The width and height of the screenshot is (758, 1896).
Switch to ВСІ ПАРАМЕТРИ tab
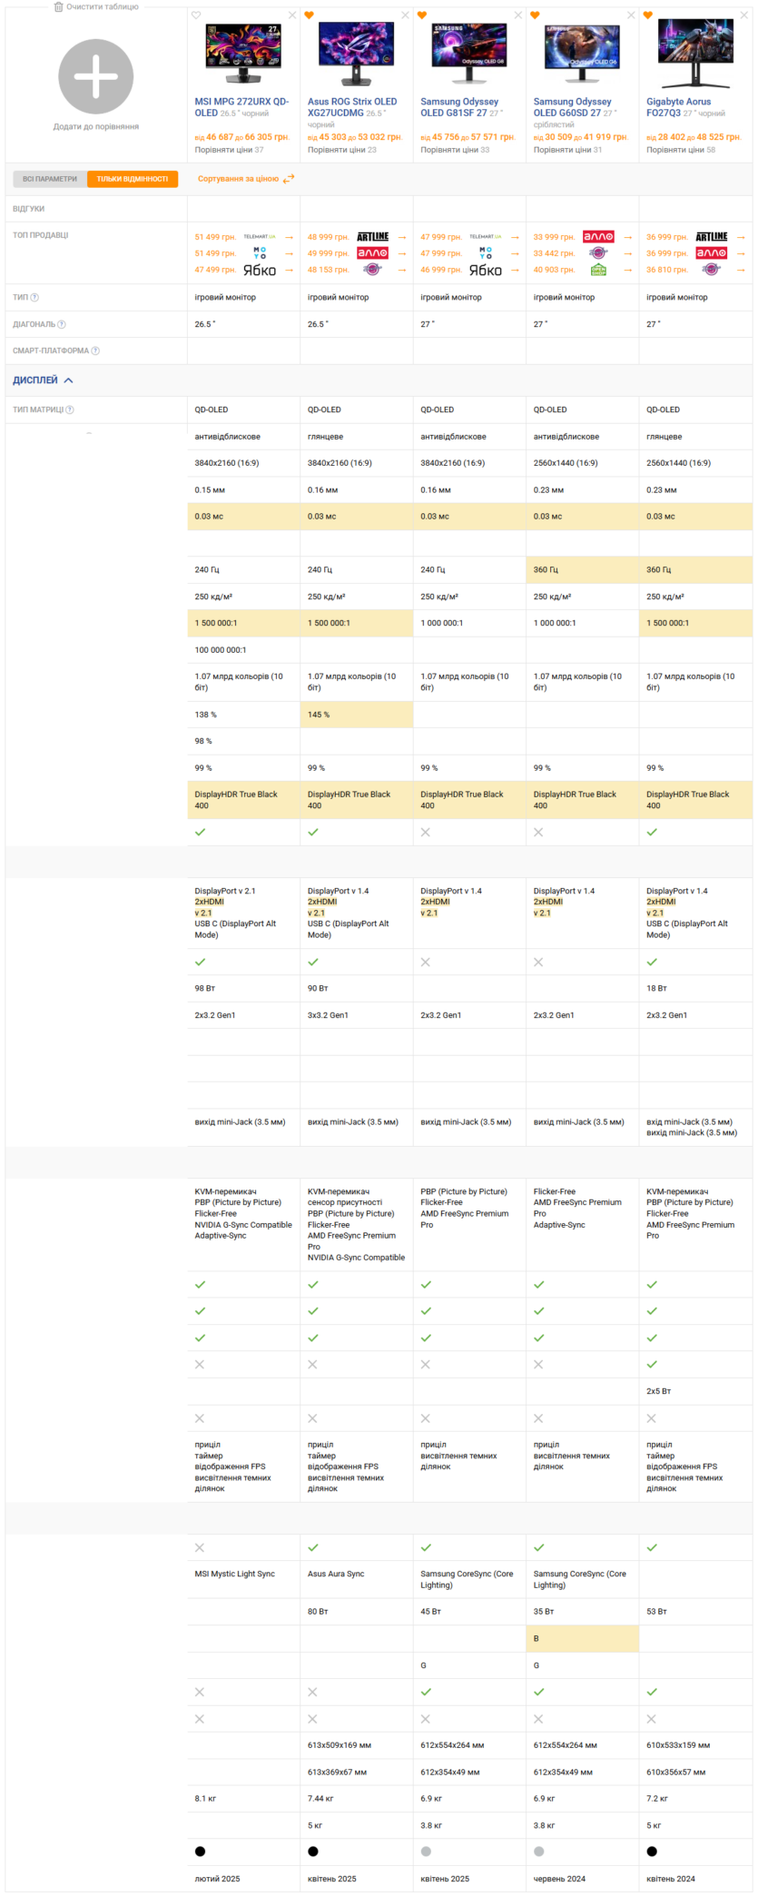click(x=50, y=179)
